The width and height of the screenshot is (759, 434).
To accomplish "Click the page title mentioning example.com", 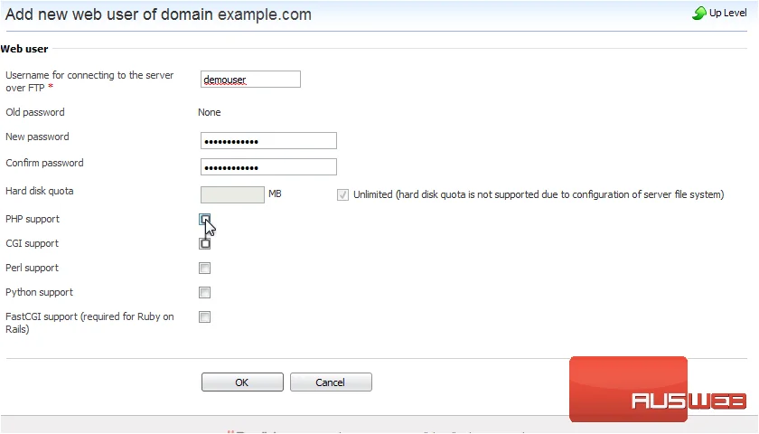I will (x=158, y=14).
